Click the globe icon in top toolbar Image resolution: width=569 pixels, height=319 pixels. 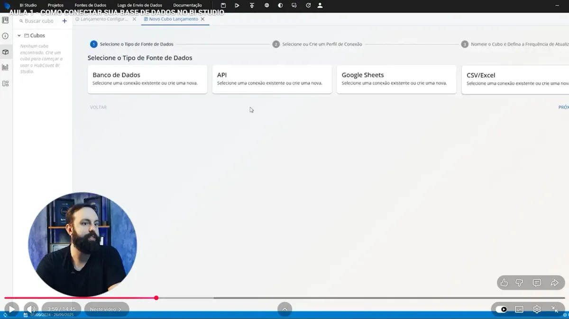267,5
